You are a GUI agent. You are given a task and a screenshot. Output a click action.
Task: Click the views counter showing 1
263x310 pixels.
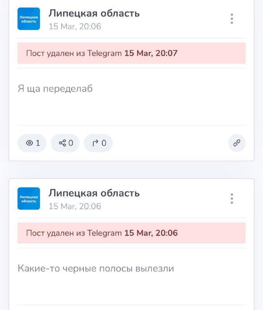(x=32, y=143)
